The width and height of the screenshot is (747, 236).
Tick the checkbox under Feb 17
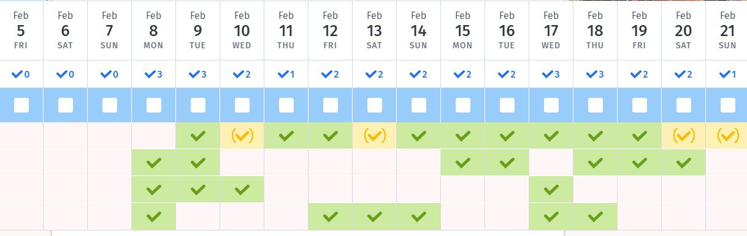coord(551,105)
